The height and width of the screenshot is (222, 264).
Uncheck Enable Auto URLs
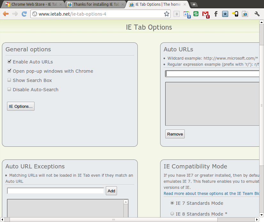tap(9, 61)
